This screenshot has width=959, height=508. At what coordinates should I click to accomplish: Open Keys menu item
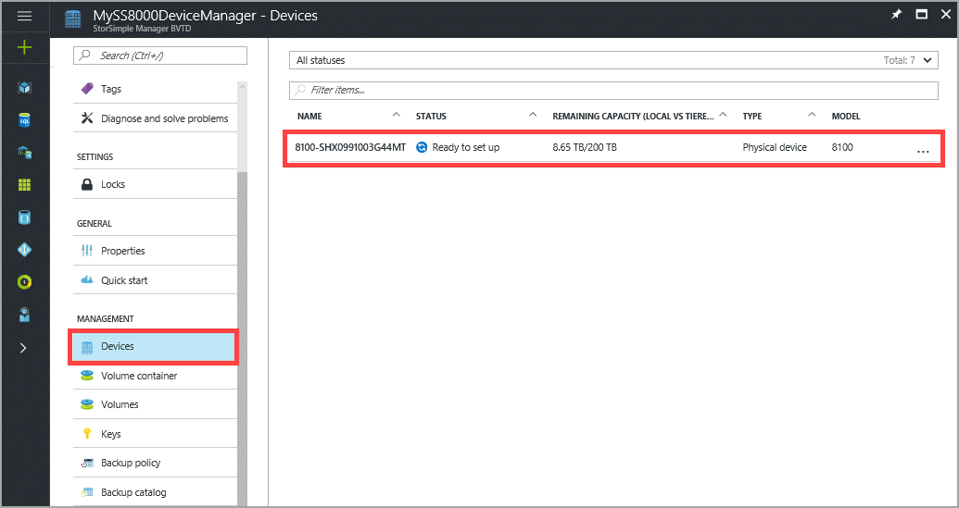(156, 434)
